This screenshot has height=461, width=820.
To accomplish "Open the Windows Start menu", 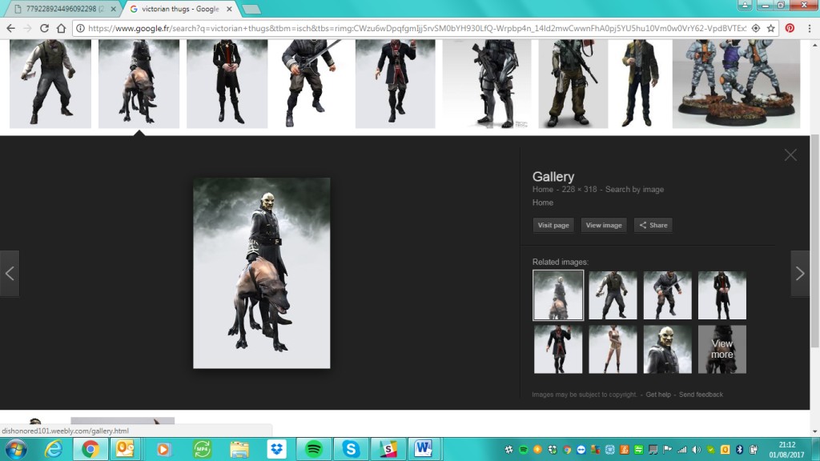I will pos(16,449).
